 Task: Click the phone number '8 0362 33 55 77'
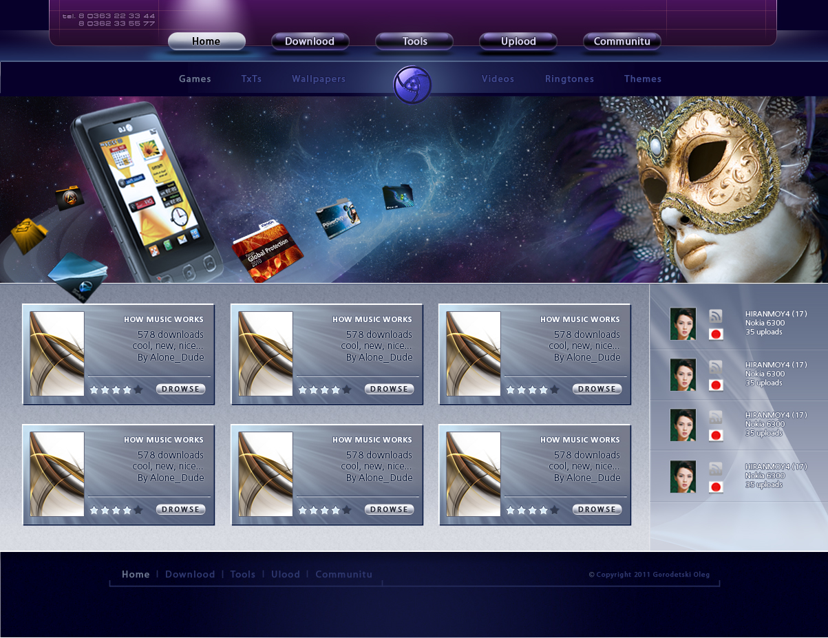coord(117,23)
